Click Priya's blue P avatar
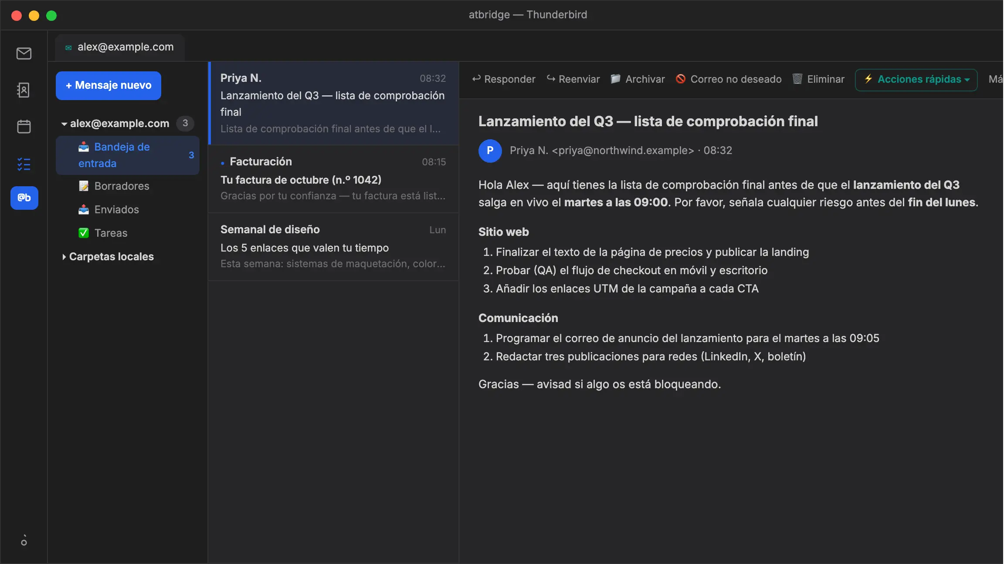The image size is (1004, 564). click(490, 151)
